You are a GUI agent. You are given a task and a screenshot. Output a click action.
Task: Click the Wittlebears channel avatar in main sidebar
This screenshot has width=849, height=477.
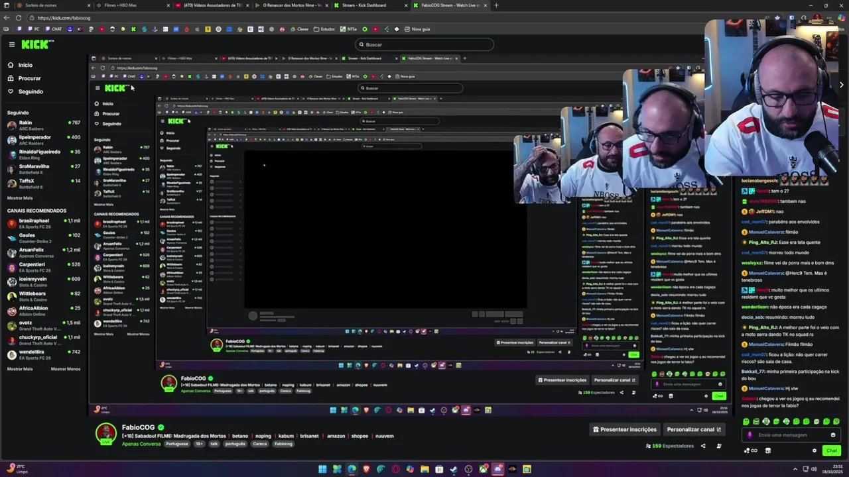tap(12, 296)
